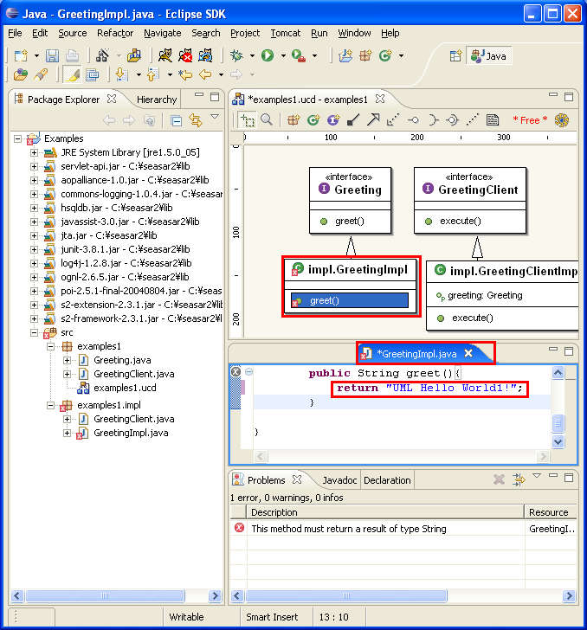The image size is (587, 630).
Task: Click the Description column header
Action: coord(274,512)
